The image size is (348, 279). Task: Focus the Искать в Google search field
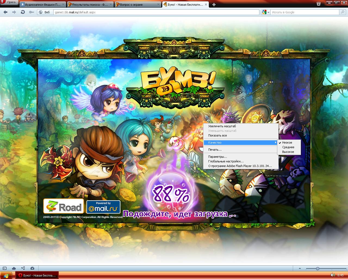coord(305,12)
